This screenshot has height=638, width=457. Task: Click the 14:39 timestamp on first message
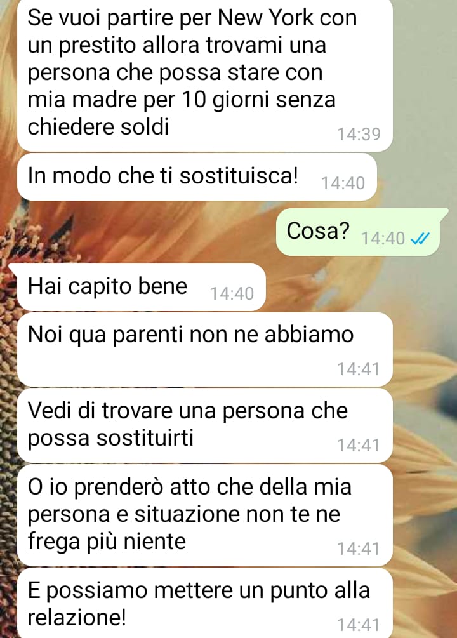(359, 135)
